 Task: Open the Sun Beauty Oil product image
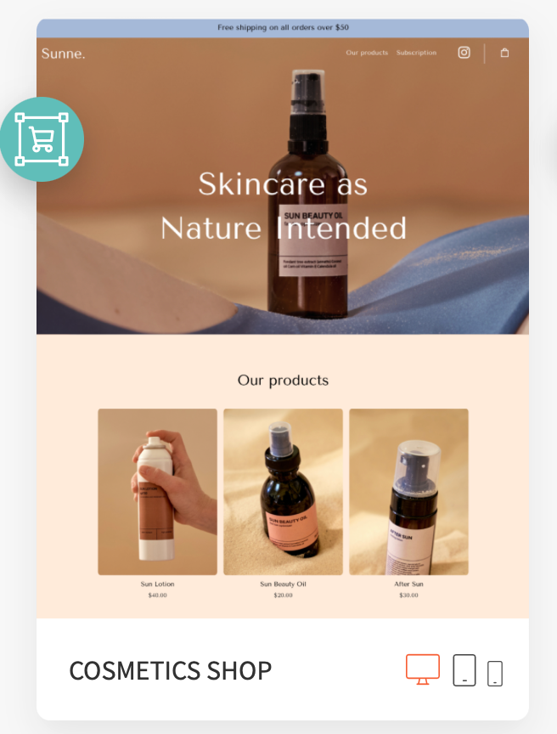283,492
